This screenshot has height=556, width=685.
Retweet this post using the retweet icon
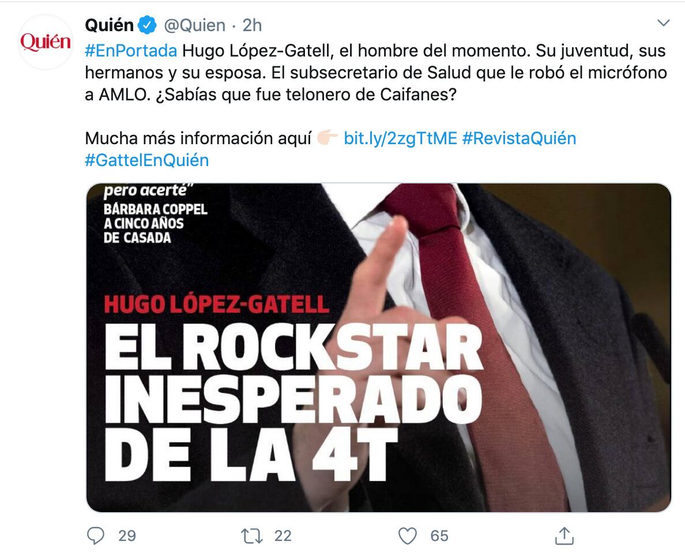pos(251,536)
